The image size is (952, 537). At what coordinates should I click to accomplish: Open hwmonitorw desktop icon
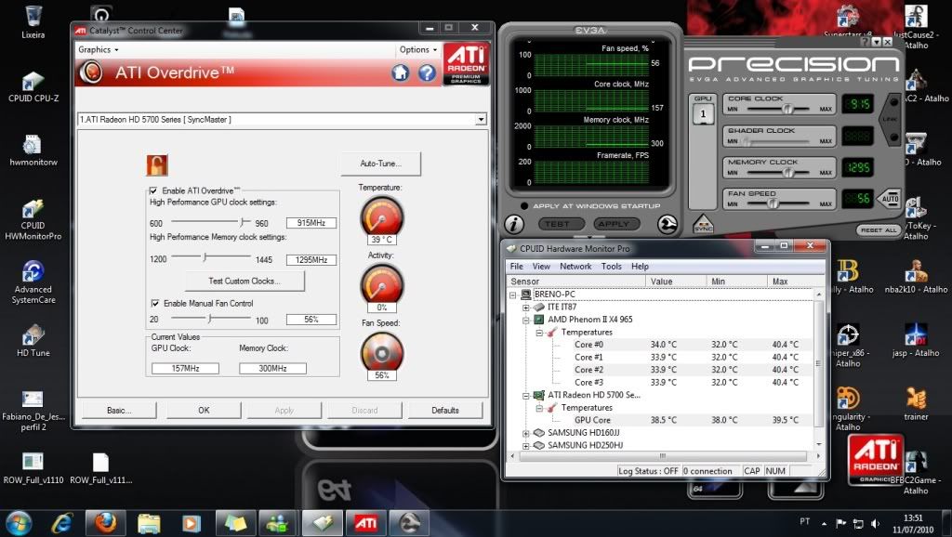coord(33,151)
